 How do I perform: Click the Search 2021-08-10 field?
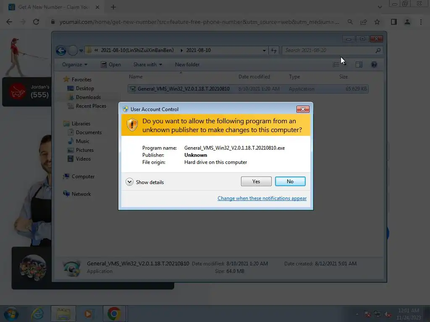pyautogui.click(x=332, y=50)
